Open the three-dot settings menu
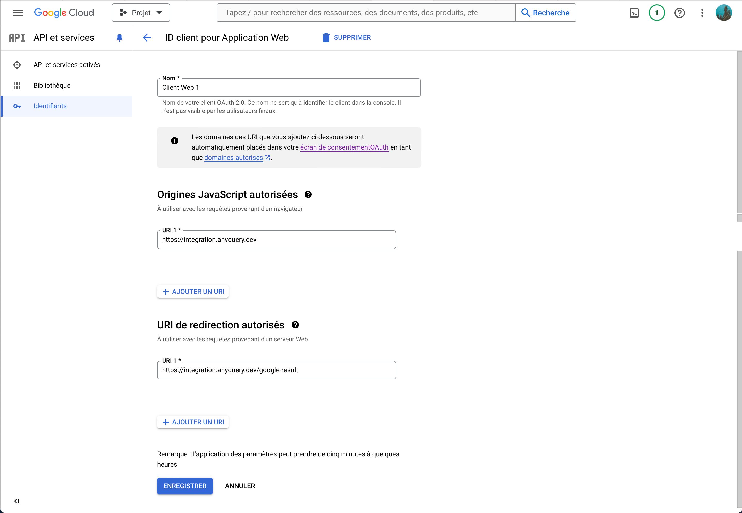Image resolution: width=742 pixels, height=513 pixels. point(702,13)
